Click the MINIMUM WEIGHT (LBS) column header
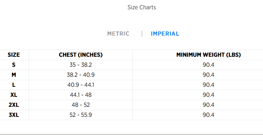Image resolution: width=263 pixels, height=135 pixels. pos(208,55)
